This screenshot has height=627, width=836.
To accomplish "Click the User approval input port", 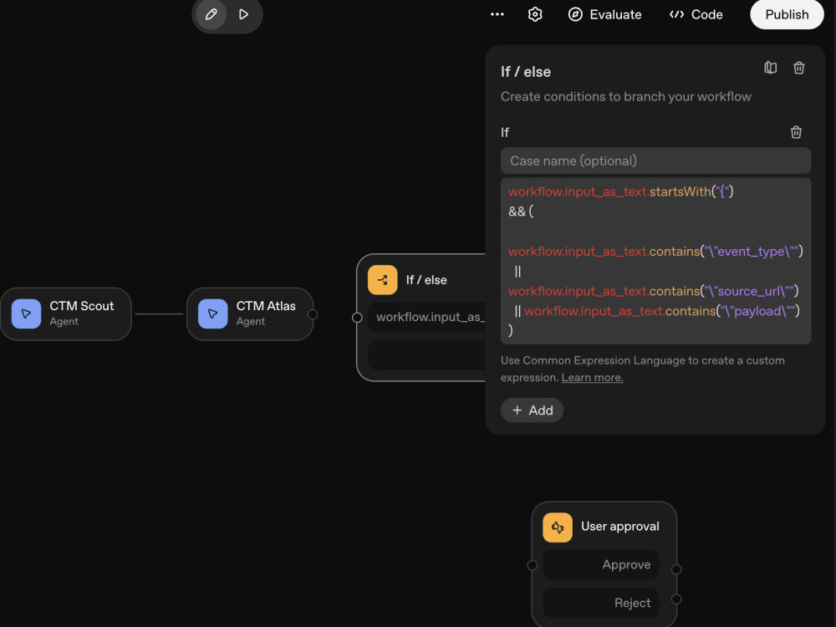I will (532, 565).
